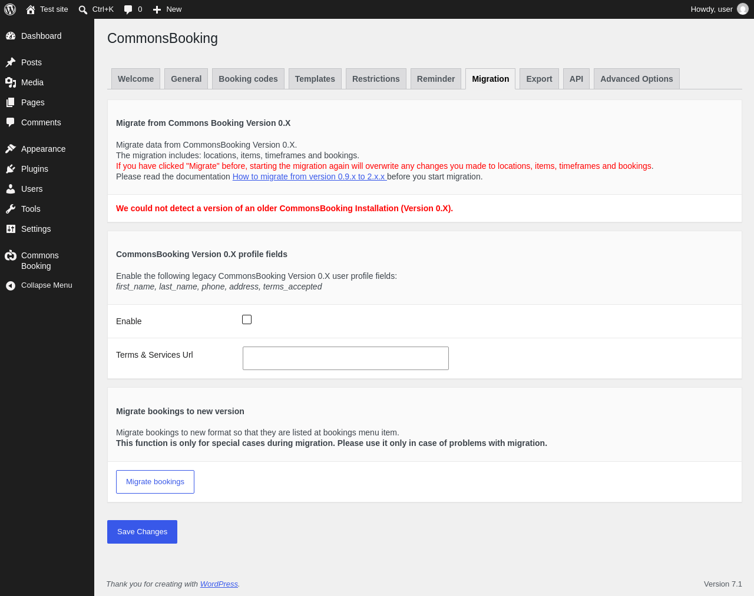Click the 'first_name, last_name, phone' italic text
The width and height of the screenshot is (754, 596).
(219, 287)
